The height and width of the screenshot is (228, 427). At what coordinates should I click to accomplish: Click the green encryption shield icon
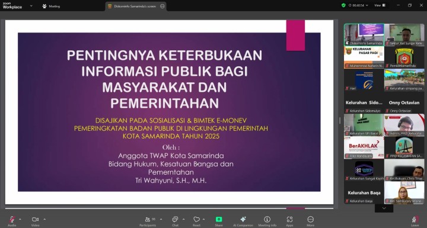(x=343, y=5)
